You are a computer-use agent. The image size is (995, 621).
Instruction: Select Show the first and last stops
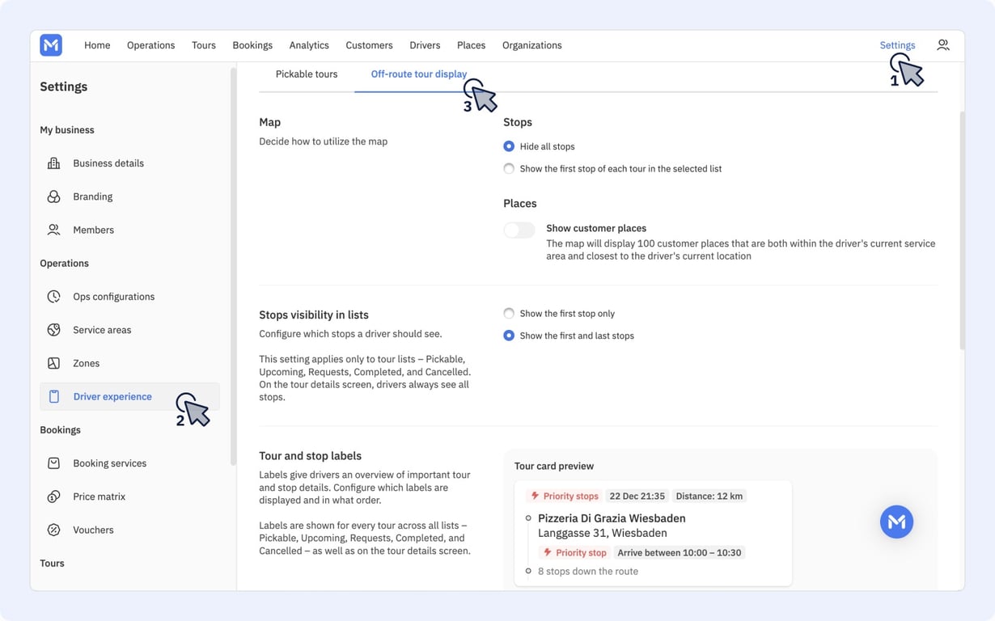point(509,336)
